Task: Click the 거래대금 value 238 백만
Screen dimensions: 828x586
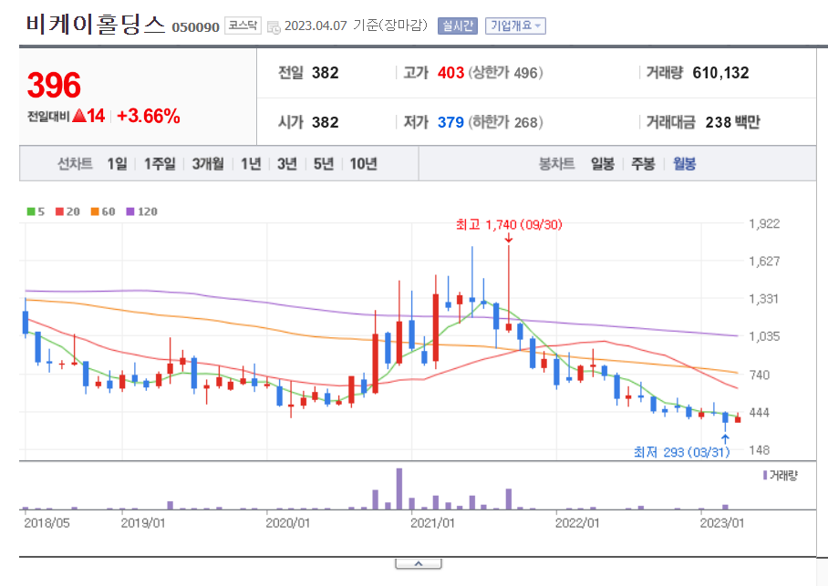Action: point(732,122)
